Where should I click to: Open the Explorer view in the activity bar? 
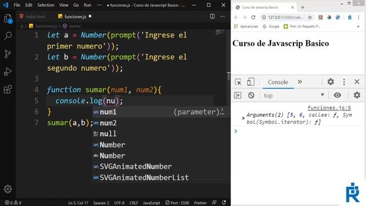(7, 19)
